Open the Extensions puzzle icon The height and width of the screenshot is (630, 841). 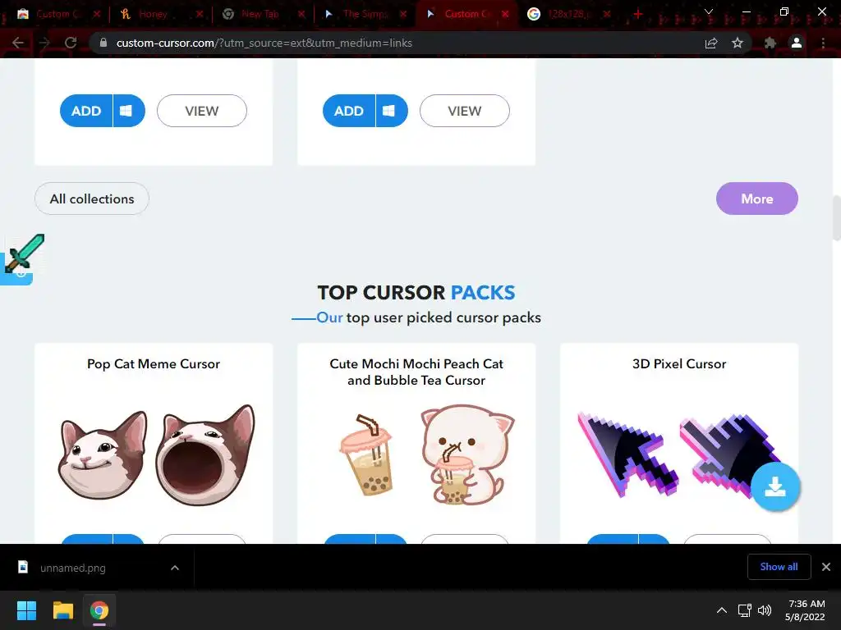[x=770, y=43]
